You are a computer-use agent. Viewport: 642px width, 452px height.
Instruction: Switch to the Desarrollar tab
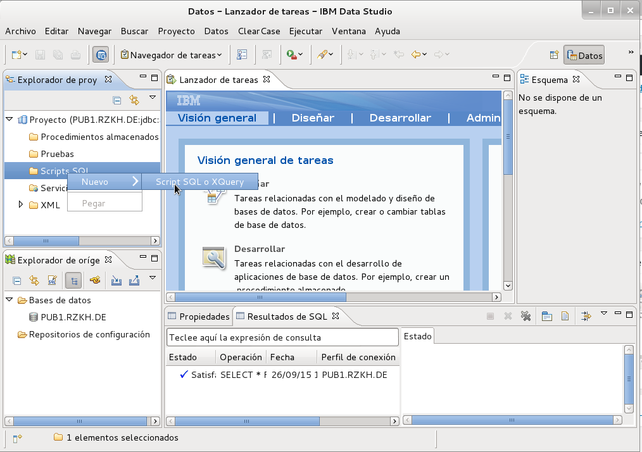[400, 118]
